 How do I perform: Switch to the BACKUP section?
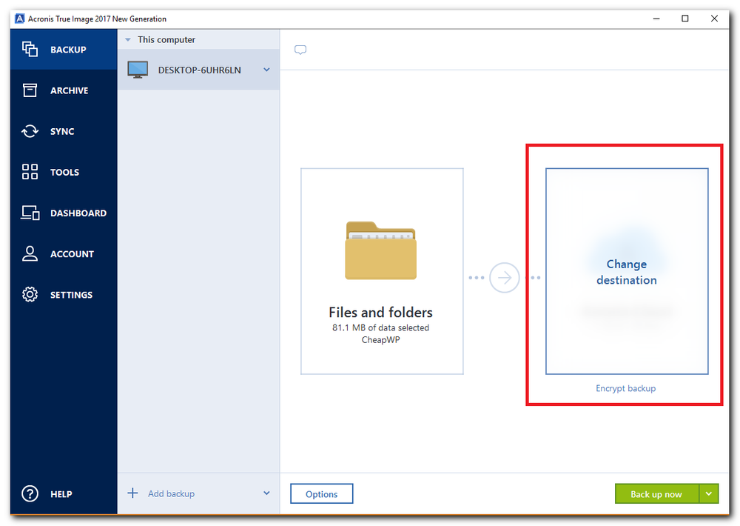coord(64,49)
